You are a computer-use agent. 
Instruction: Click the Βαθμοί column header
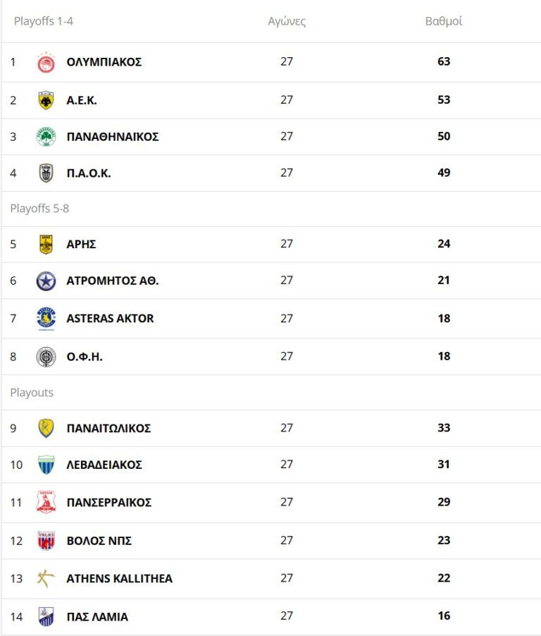coord(444,21)
